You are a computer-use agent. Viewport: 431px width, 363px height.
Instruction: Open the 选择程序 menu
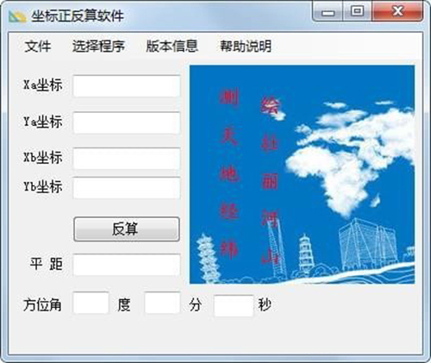98,47
